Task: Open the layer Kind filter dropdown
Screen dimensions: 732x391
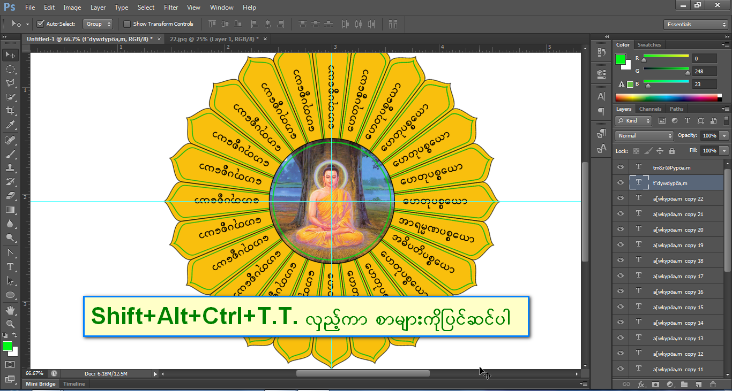Action: [x=633, y=121]
